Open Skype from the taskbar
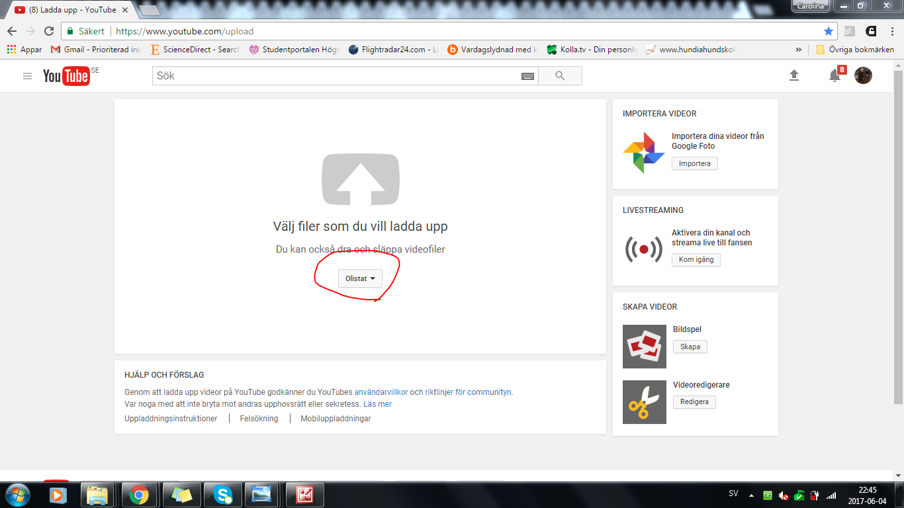904x508 pixels. click(x=222, y=495)
